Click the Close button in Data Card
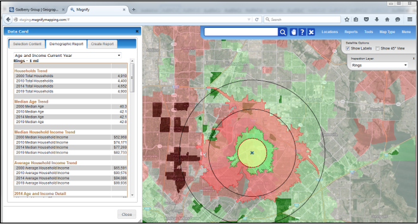418x224 pixels. tap(126, 214)
